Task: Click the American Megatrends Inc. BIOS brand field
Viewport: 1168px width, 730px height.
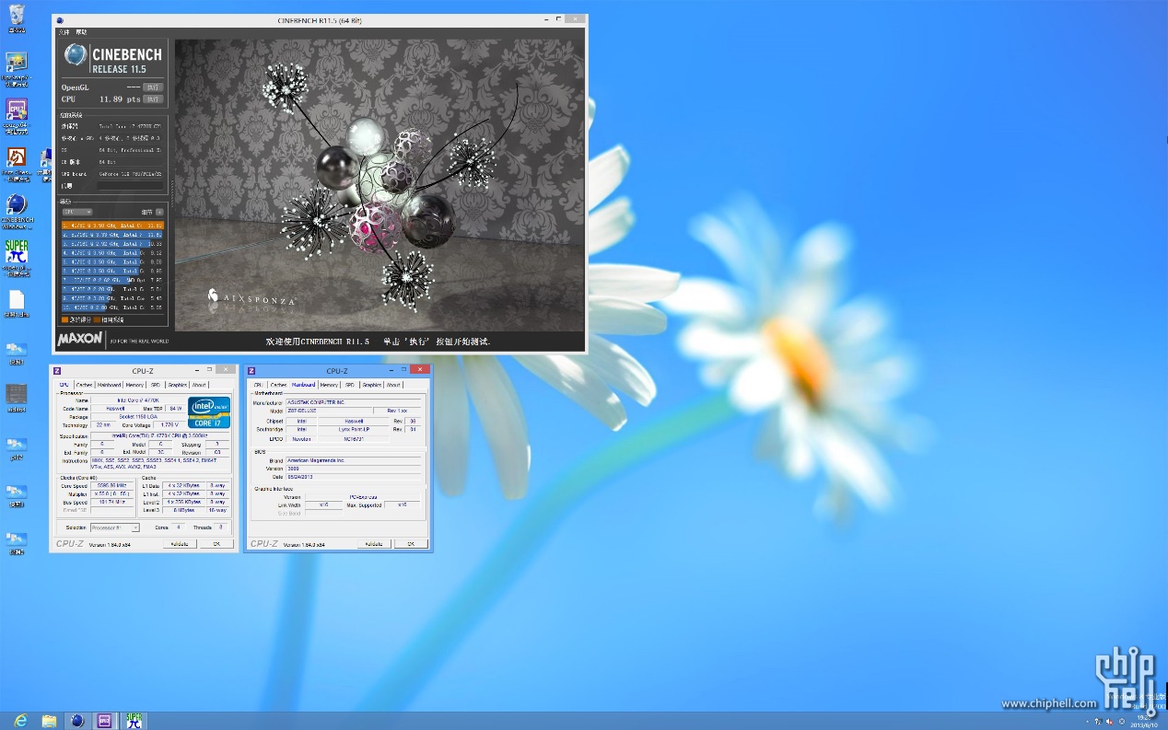Action: coord(354,460)
